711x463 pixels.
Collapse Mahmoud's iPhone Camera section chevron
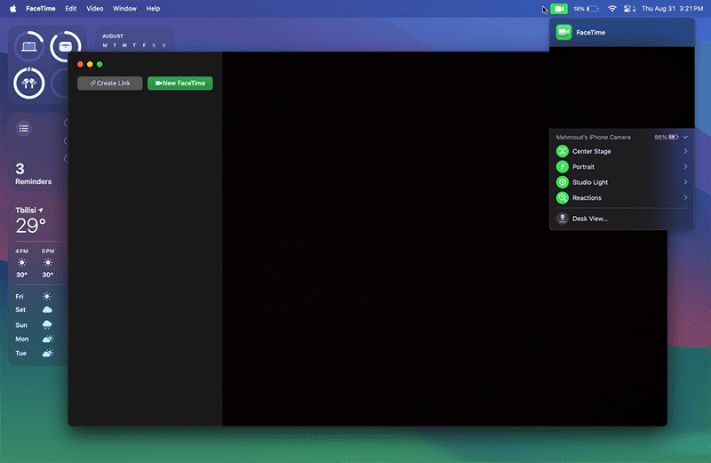(x=685, y=137)
